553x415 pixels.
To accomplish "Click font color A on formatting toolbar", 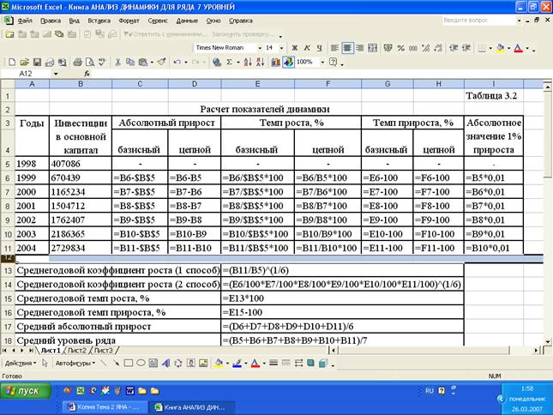I will [x=519, y=48].
